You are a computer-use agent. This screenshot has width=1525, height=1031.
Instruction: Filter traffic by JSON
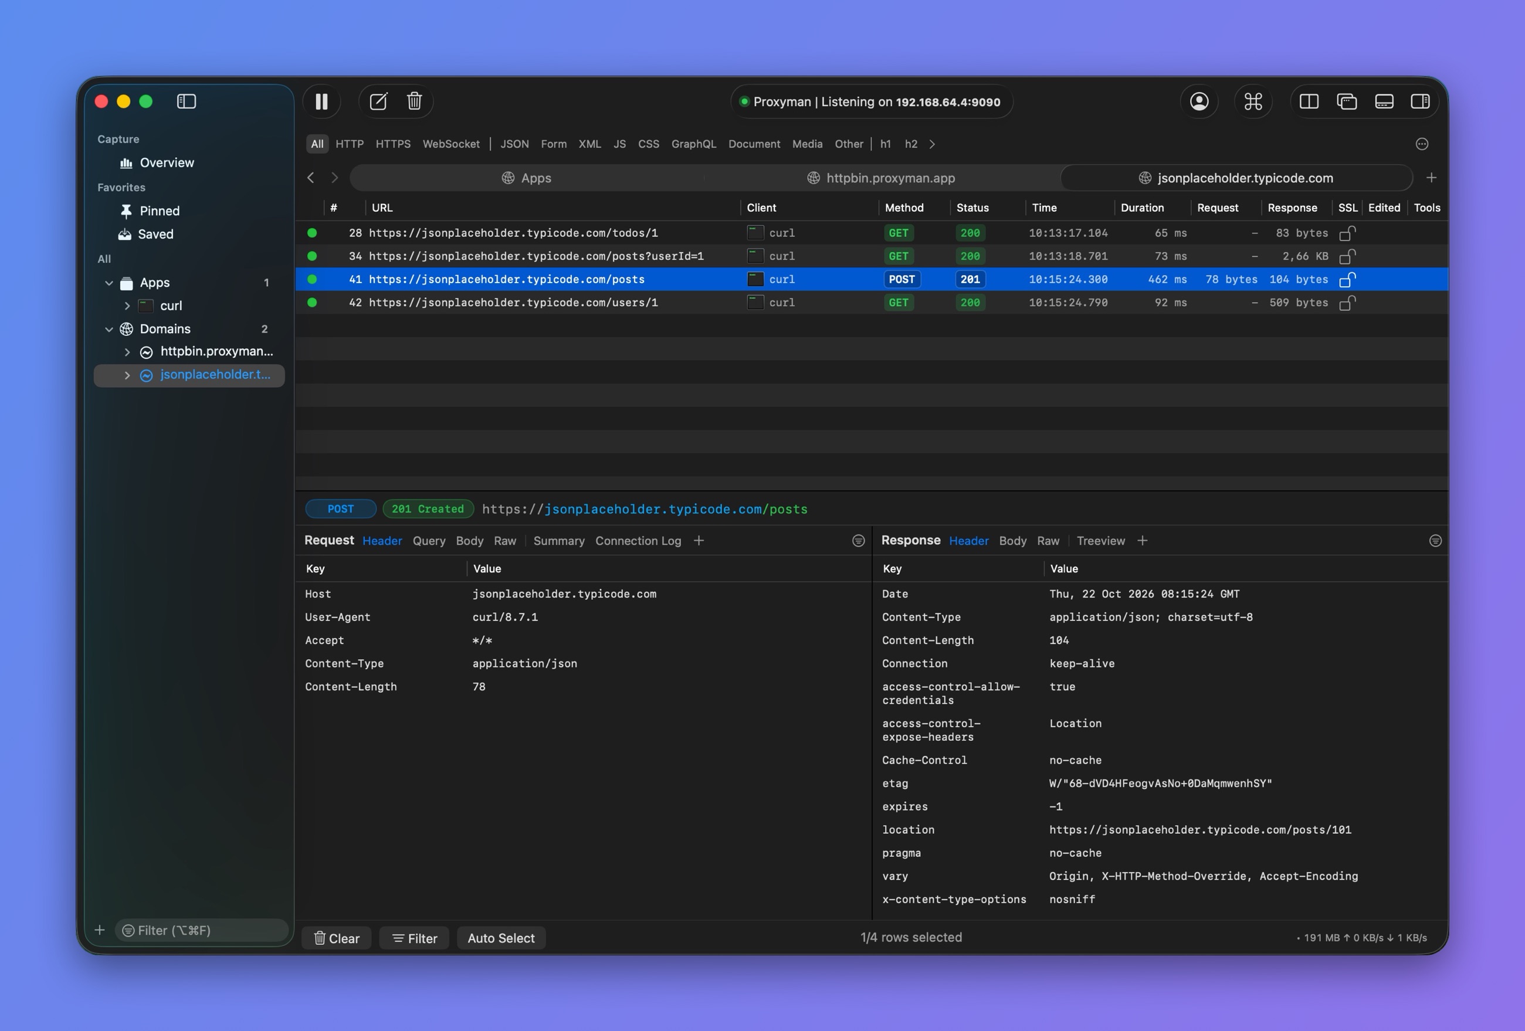pyautogui.click(x=514, y=144)
